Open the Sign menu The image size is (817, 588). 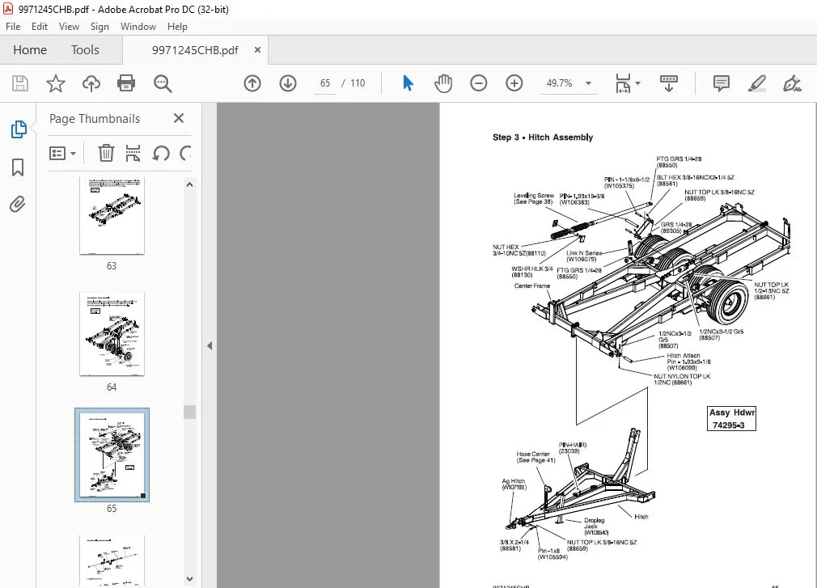pyautogui.click(x=99, y=27)
